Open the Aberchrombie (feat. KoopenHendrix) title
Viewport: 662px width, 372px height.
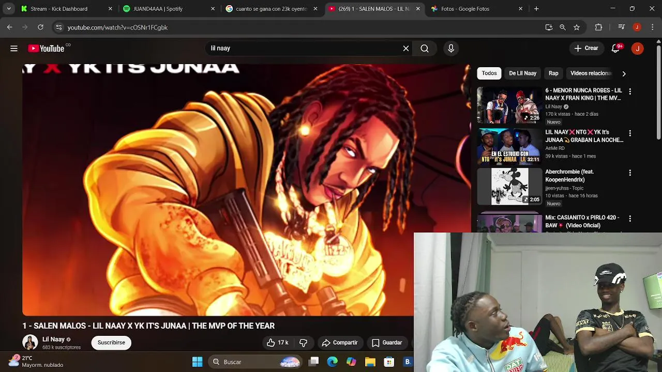point(569,176)
